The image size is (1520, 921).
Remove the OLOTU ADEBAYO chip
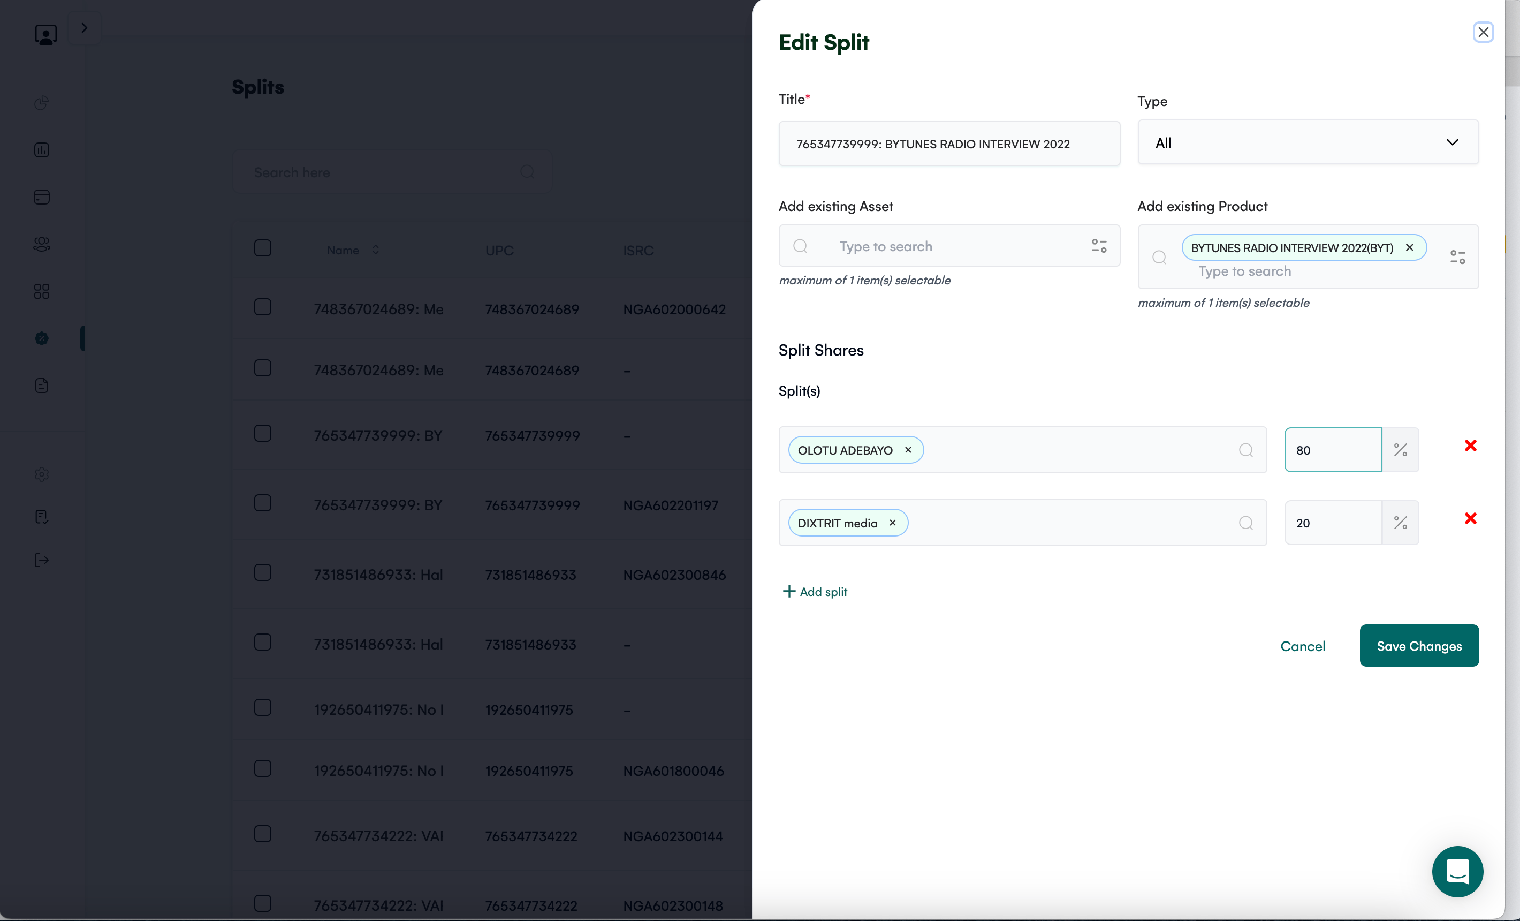tap(908, 450)
